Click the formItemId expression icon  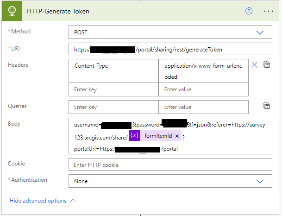[134, 136]
